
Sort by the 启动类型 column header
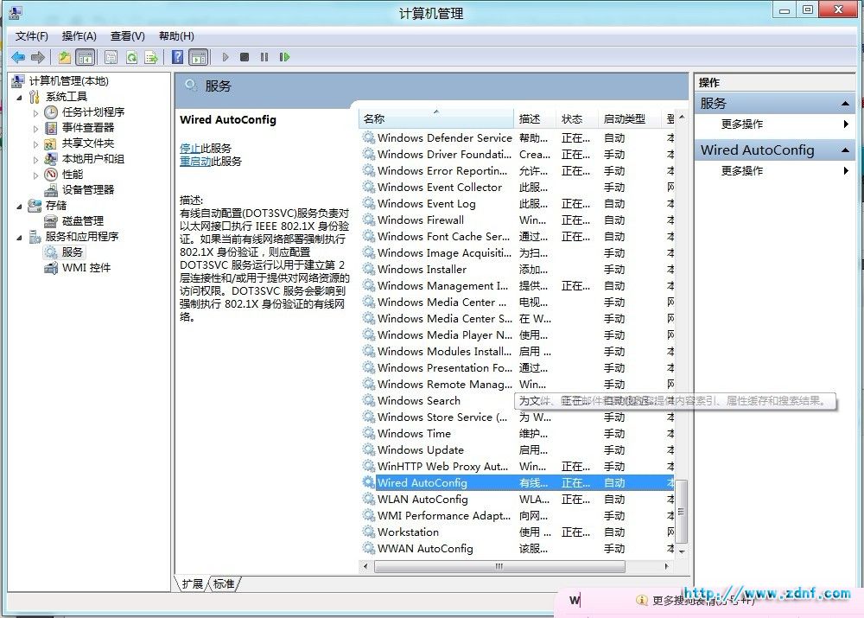[x=630, y=119]
